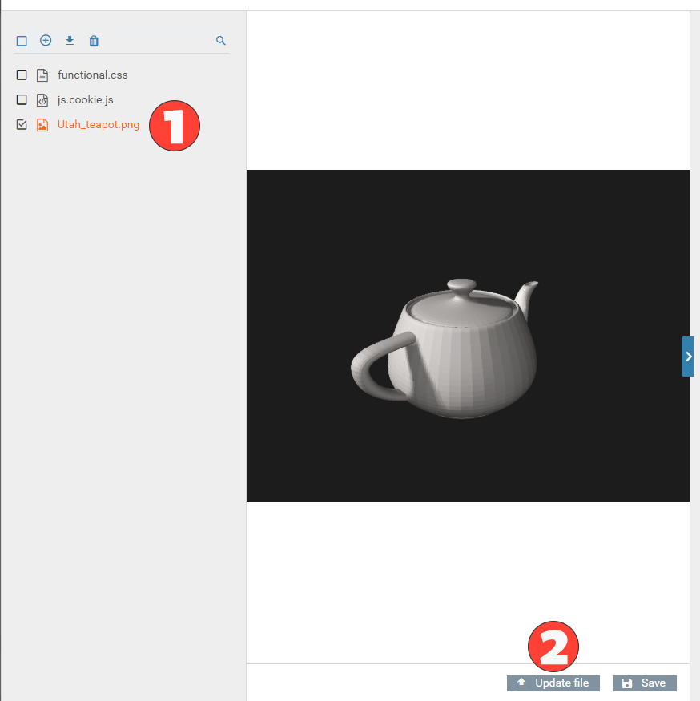Check the functional.css checkbox

tap(22, 75)
